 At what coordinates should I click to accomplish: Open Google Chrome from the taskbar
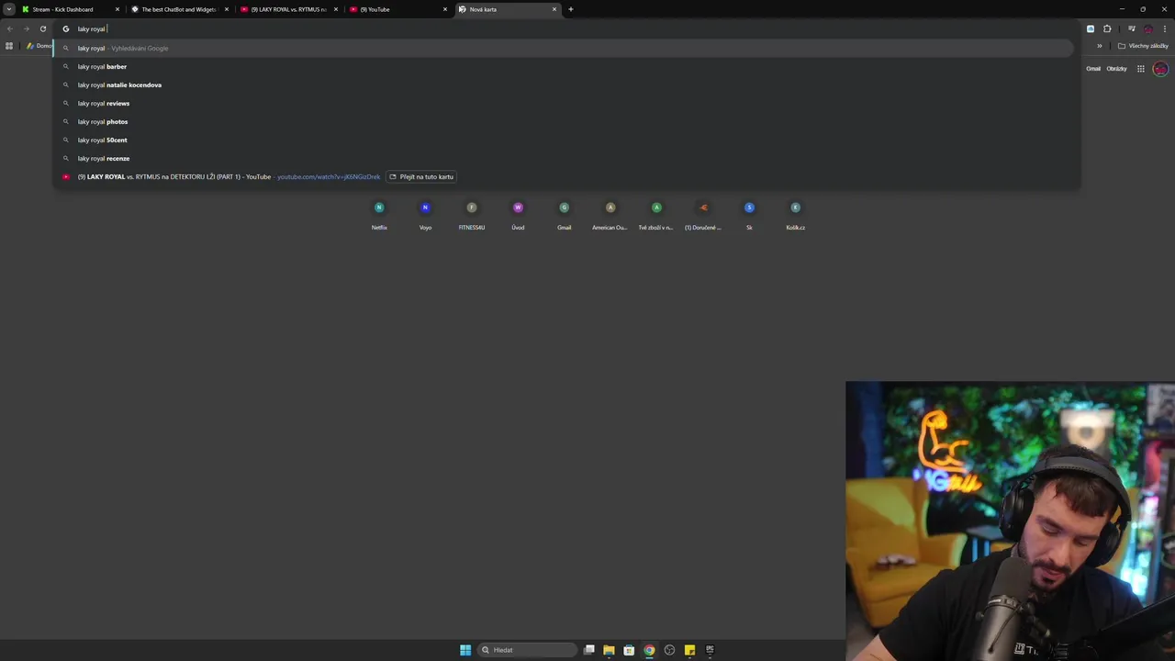649,650
